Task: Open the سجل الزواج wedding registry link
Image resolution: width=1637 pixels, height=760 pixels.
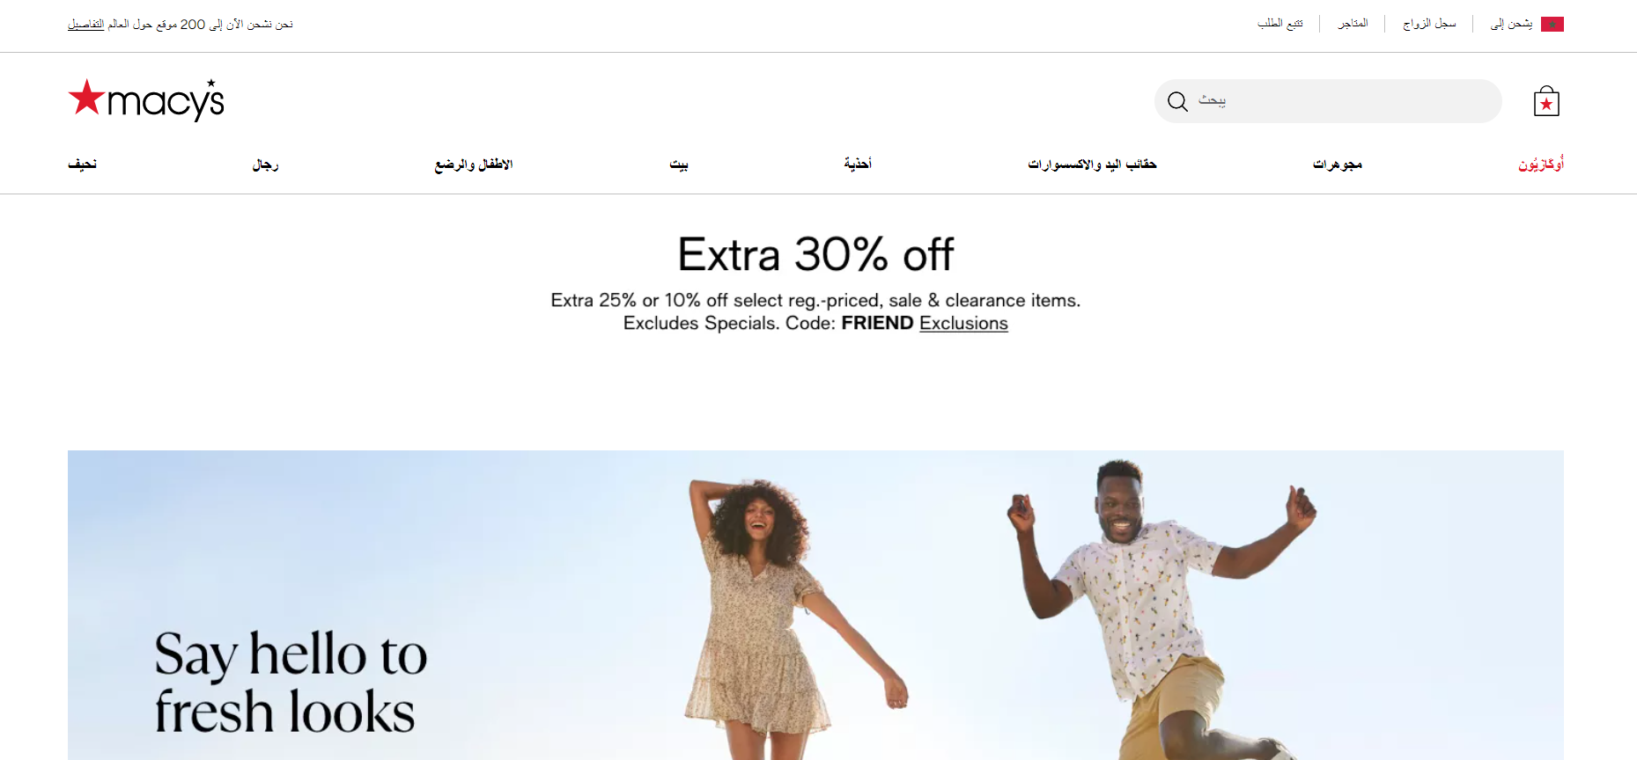Action: pos(1429,24)
